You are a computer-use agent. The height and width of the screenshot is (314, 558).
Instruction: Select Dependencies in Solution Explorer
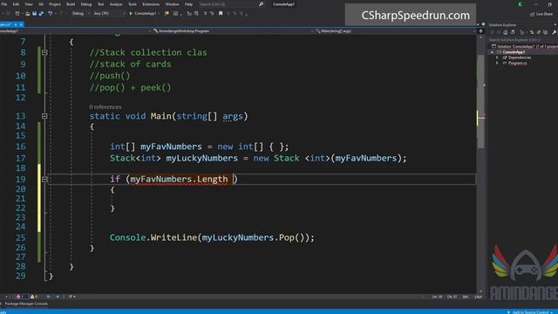[520, 58]
